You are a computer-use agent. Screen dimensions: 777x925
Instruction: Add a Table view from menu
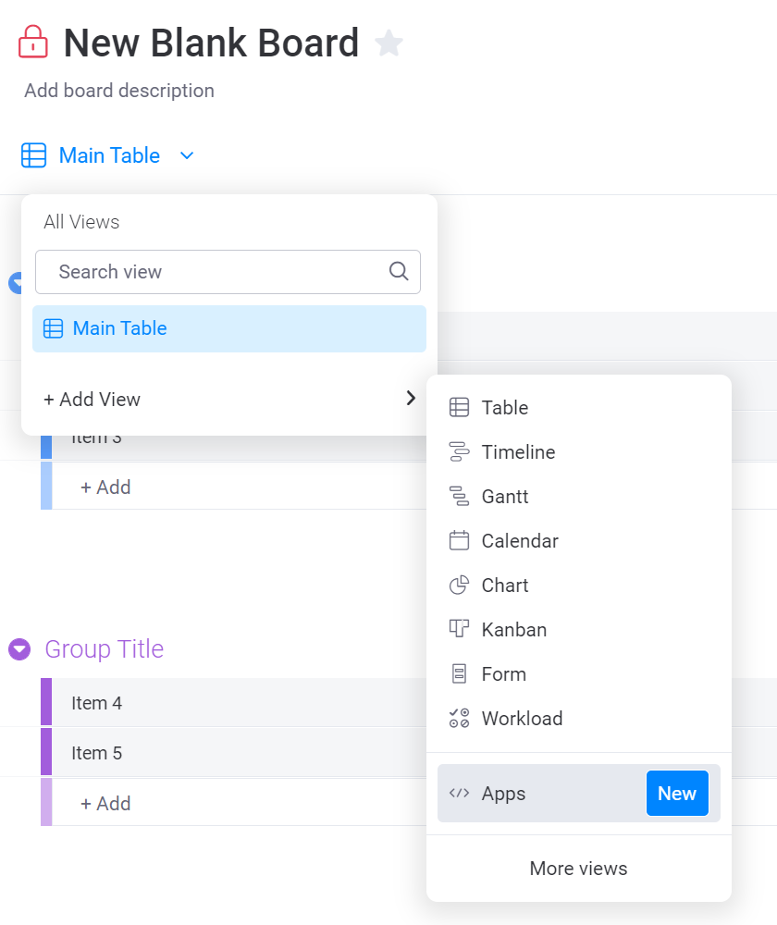[x=504, y=408]
